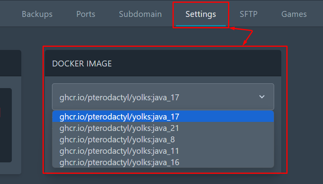
Task: Choose the highlighted yolks:java_17 option
Action: click(x=163, y=116)
